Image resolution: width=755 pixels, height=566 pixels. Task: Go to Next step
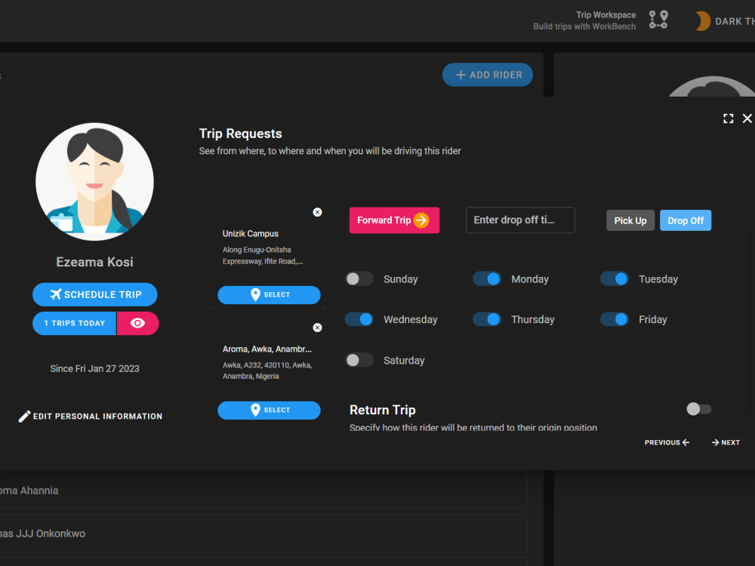click(726, 442)
